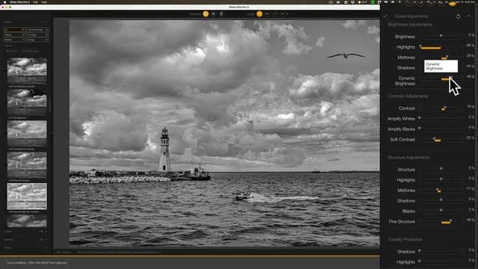Viewport: 478px width, 269px height.
Task: Select the single image Compare view icon
Action: (x=206, y=13)
